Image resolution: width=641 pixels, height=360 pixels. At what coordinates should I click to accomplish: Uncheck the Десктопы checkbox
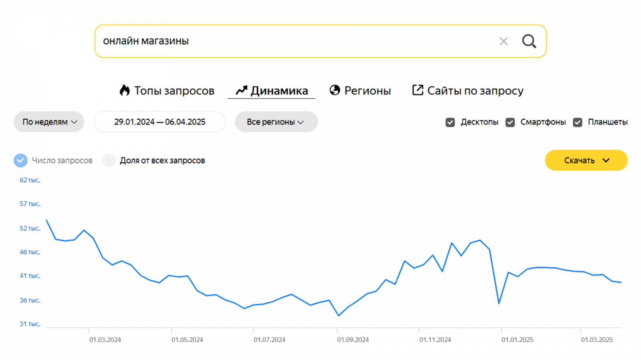click(x=450, y=122)
